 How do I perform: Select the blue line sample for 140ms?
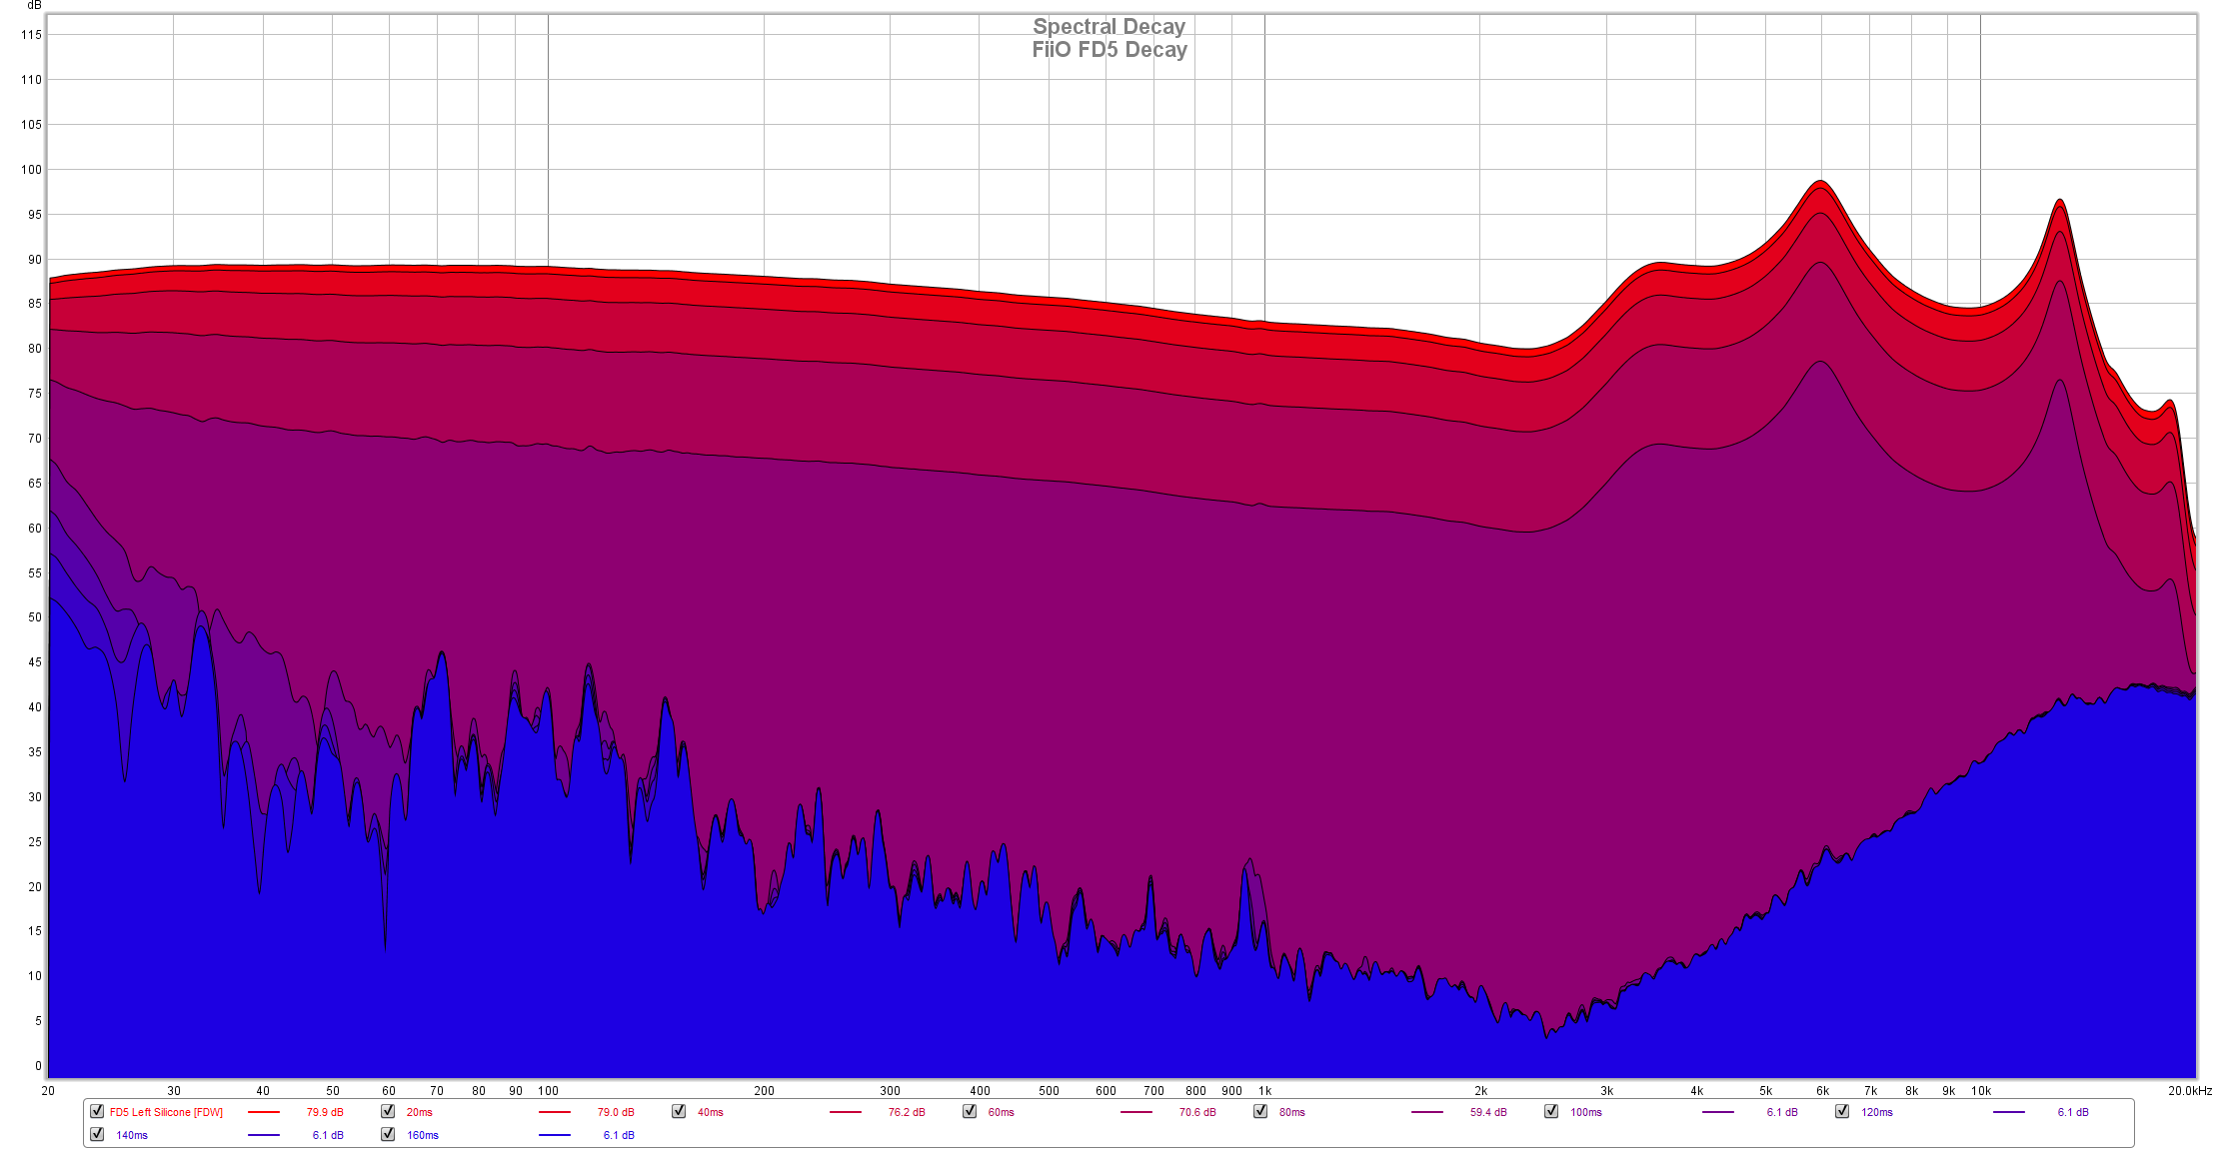(x=264, y=1135)
